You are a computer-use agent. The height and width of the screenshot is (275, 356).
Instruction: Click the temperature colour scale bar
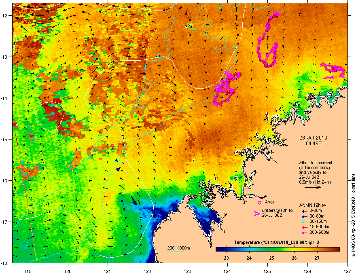click(278, 249)
